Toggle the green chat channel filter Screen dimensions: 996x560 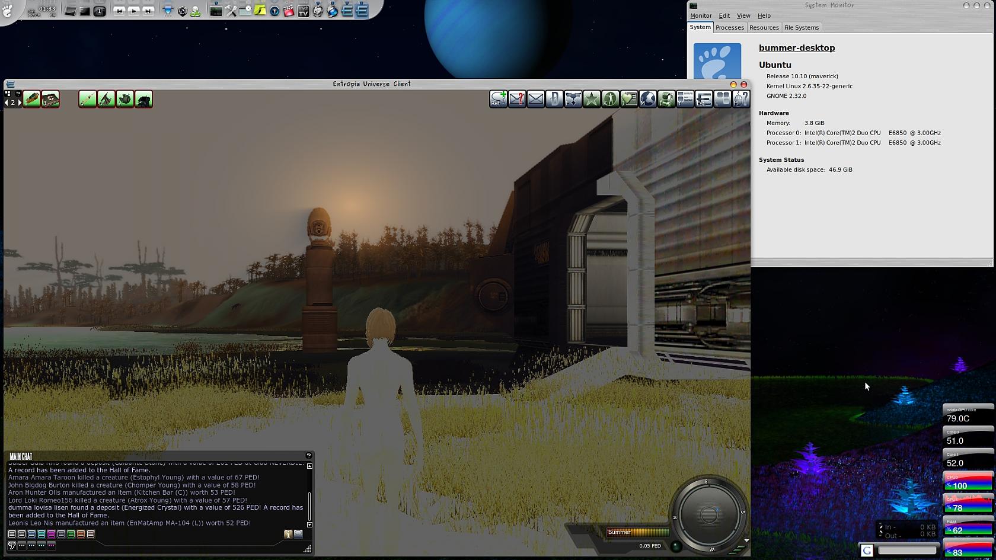pyautogui.click(x=71, y=534)
